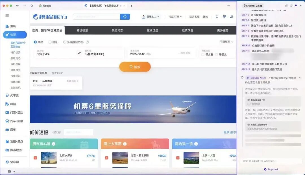Viewport: 305px width, 175px height.
Task: Click the orange 搜索 search button
Action: pos(135,67)
